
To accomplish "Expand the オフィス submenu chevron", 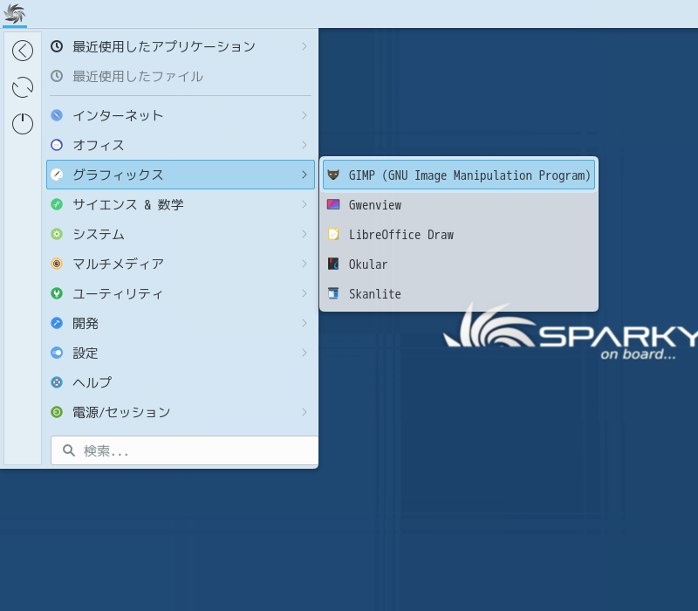I will [x=304, y=145].
